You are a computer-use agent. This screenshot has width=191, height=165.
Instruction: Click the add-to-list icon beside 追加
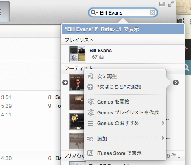coord(90,138)
